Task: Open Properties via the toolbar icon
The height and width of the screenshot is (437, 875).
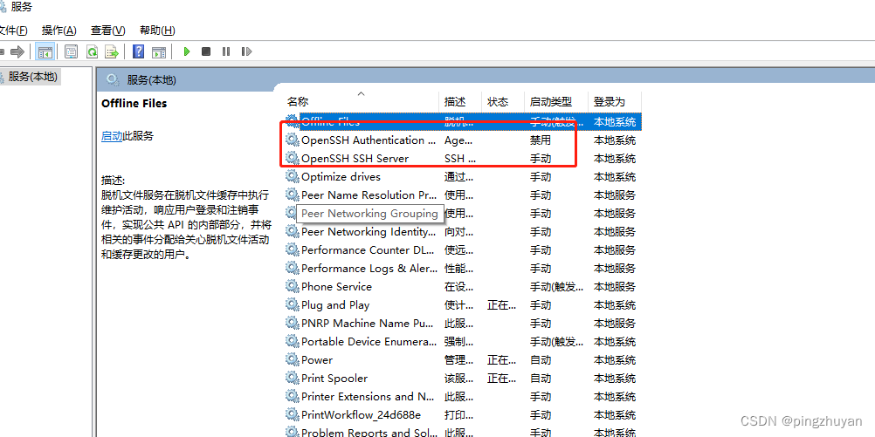Action: tap(71, 51)
